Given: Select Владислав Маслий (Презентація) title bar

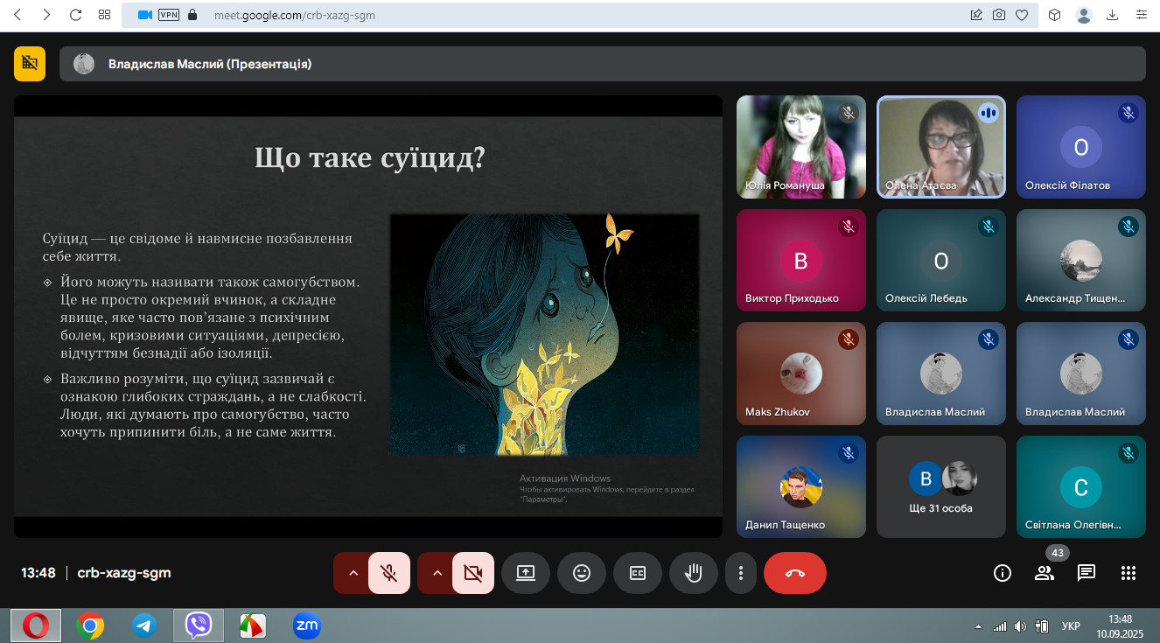Looking at the screenshot, I should (x=603, y=64).
